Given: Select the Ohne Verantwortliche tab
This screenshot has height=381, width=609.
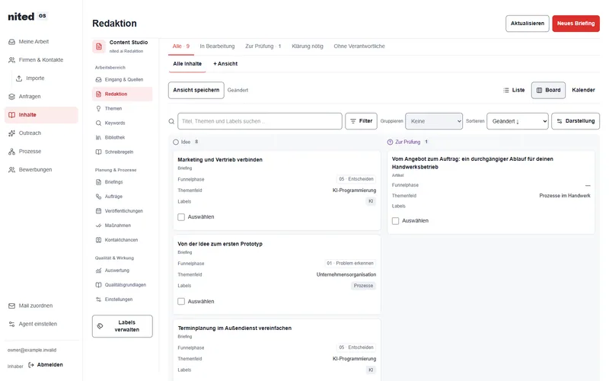Looking at the screenshot, I should tap(359, 46).
